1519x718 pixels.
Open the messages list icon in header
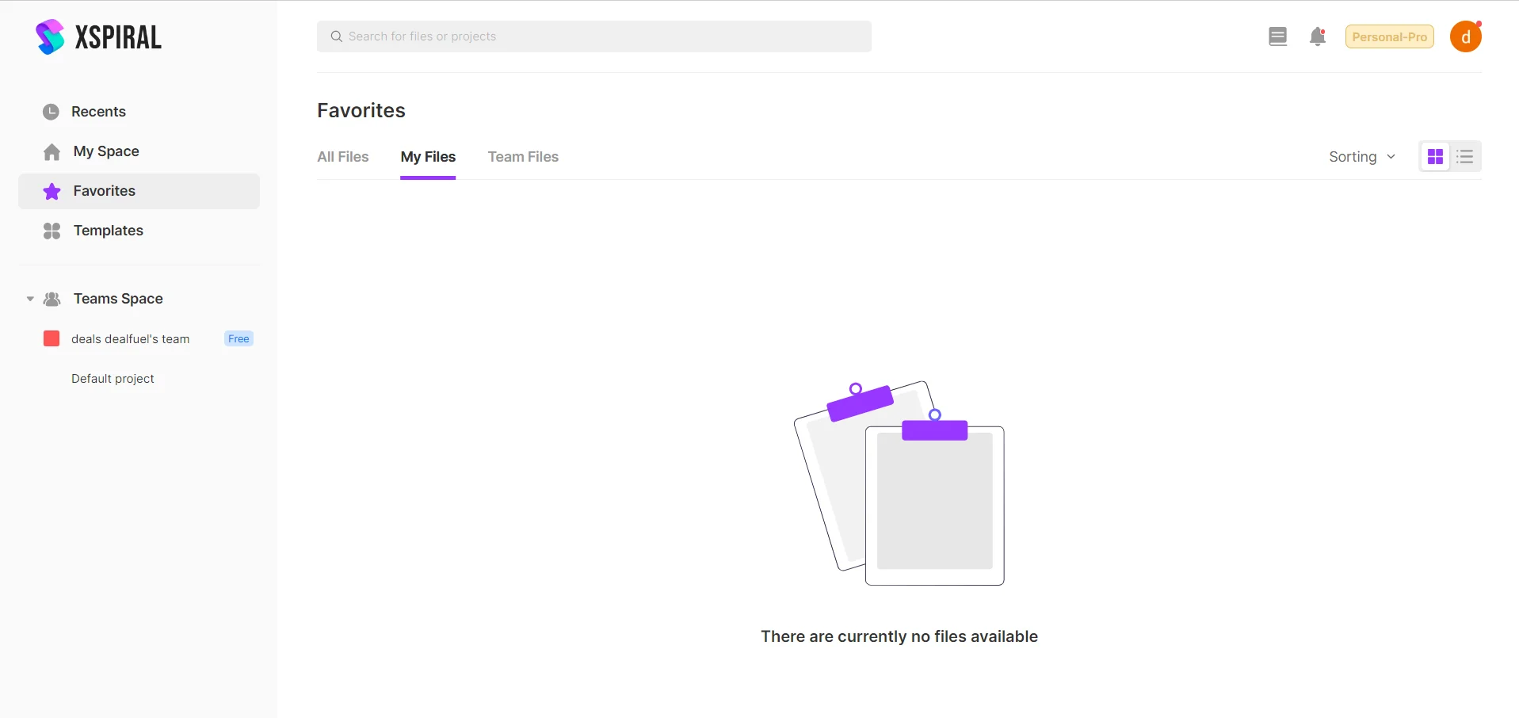(1277, 36)
